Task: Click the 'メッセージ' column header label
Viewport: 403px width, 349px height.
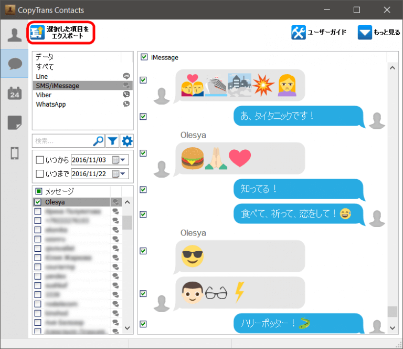Action: (x=60, y=191)
